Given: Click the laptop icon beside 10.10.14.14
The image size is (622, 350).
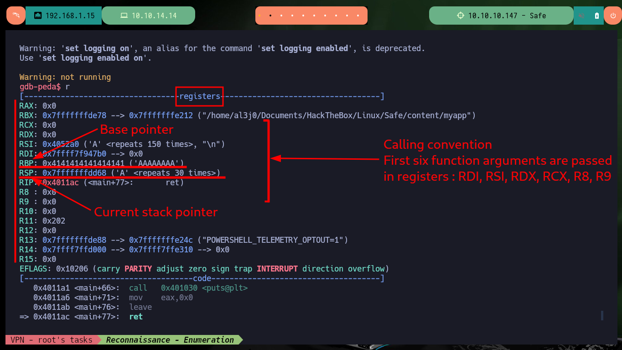Looking at the screenshot, I should pos(124,16).
